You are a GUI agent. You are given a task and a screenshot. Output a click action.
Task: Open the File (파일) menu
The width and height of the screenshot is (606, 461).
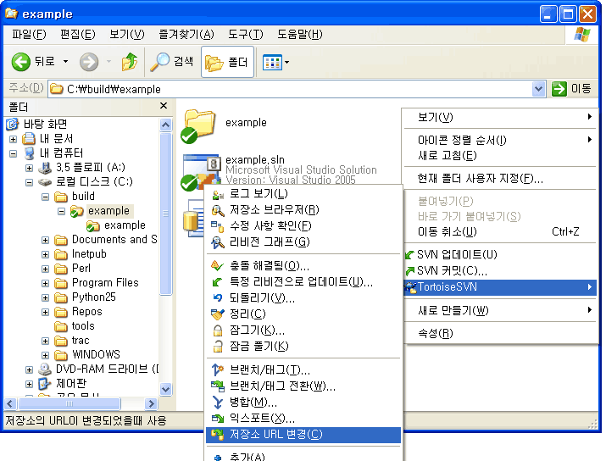coord(29,35)
